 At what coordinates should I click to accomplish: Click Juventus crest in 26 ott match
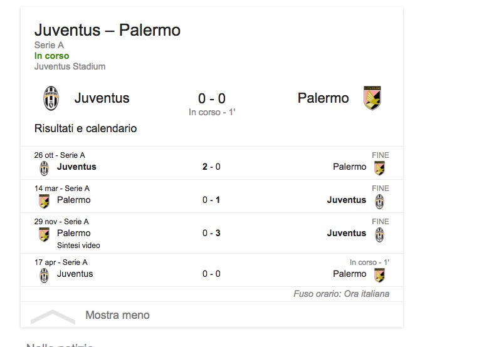point(44,168)
